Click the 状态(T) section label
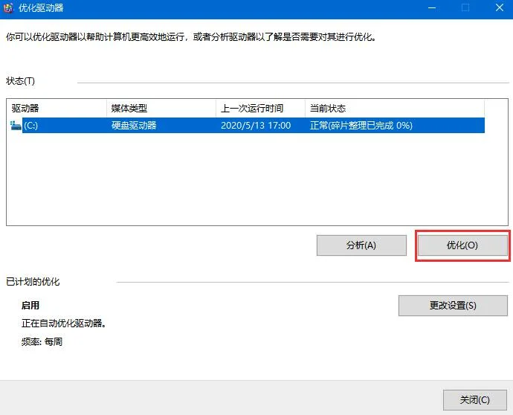 point(20,81)
